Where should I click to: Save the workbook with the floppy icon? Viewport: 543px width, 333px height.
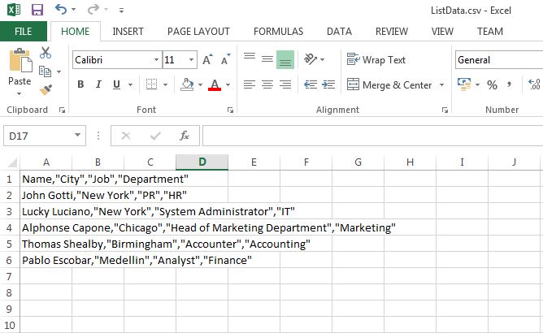pos(37,10)
